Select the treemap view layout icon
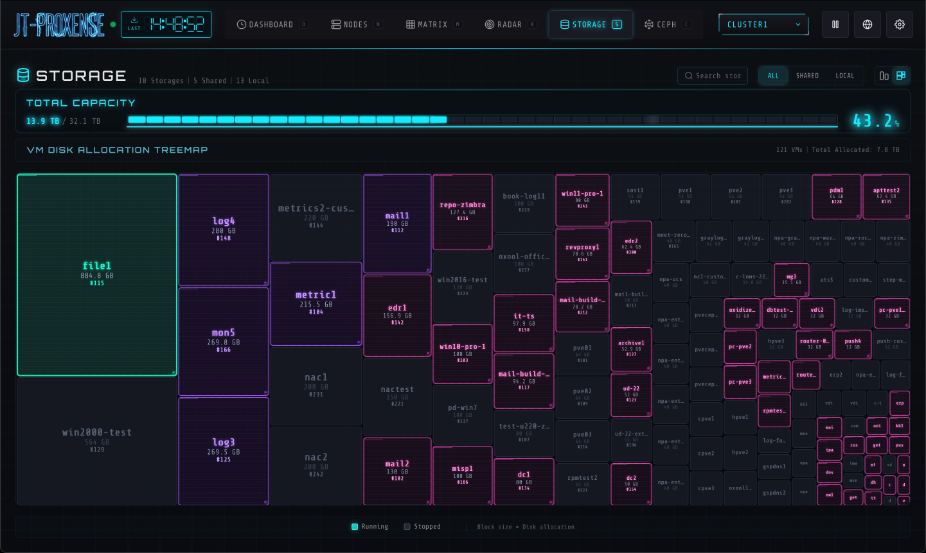The width and height of the screenshot is (926, 553). [901, 76]
